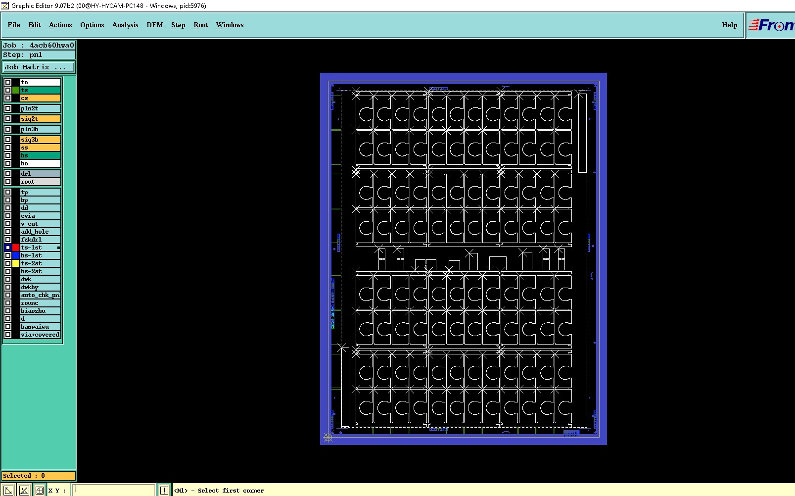Image resolution: width=795 pixels, height=496 pixels.
Task: Select layer name dwkby
Action: point(41,287)
